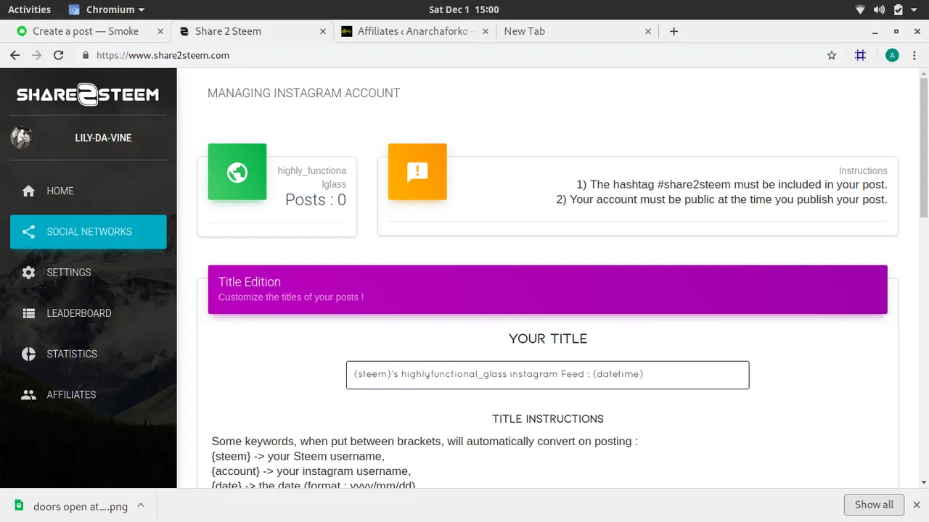Click the Title Edition purple header

click(547, 289)
